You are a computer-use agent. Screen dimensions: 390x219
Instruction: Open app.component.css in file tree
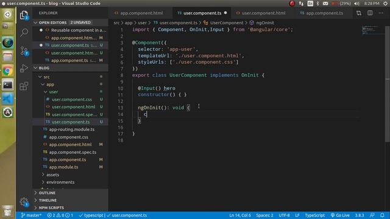(71, 137)
